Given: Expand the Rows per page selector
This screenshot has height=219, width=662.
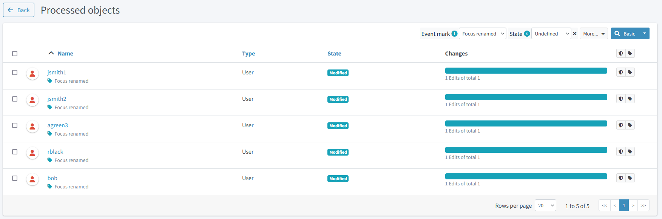Looking at the screenshot, I should coord(545,205).
